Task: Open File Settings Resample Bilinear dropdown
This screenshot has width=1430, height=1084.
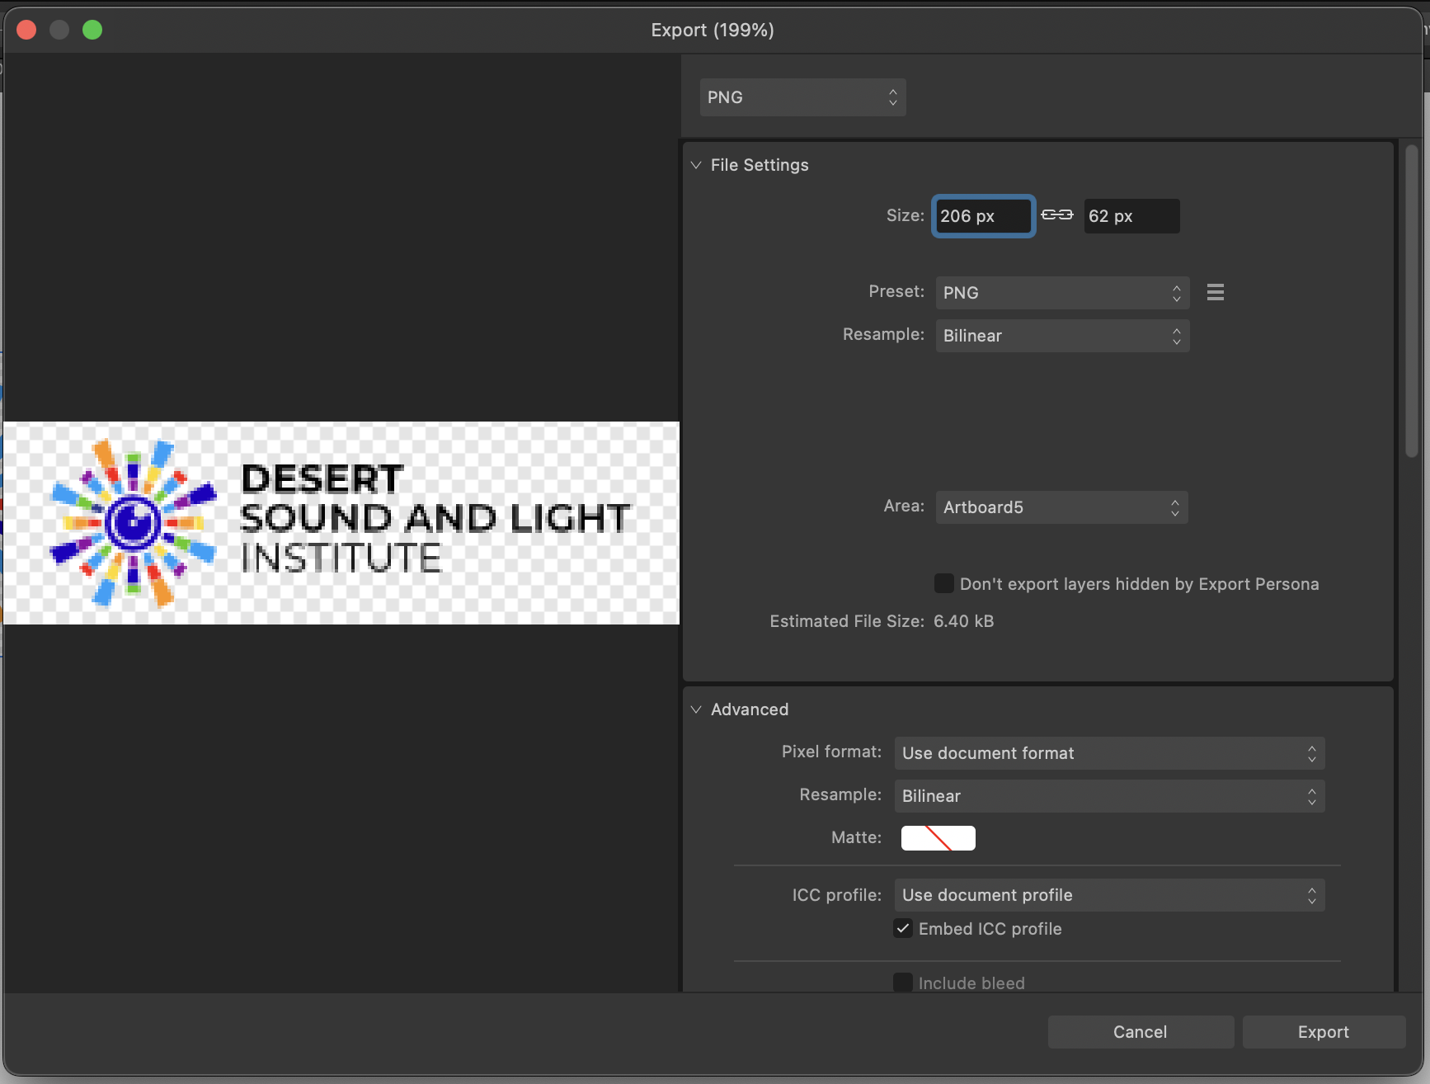Action: tap(1062, 336)
